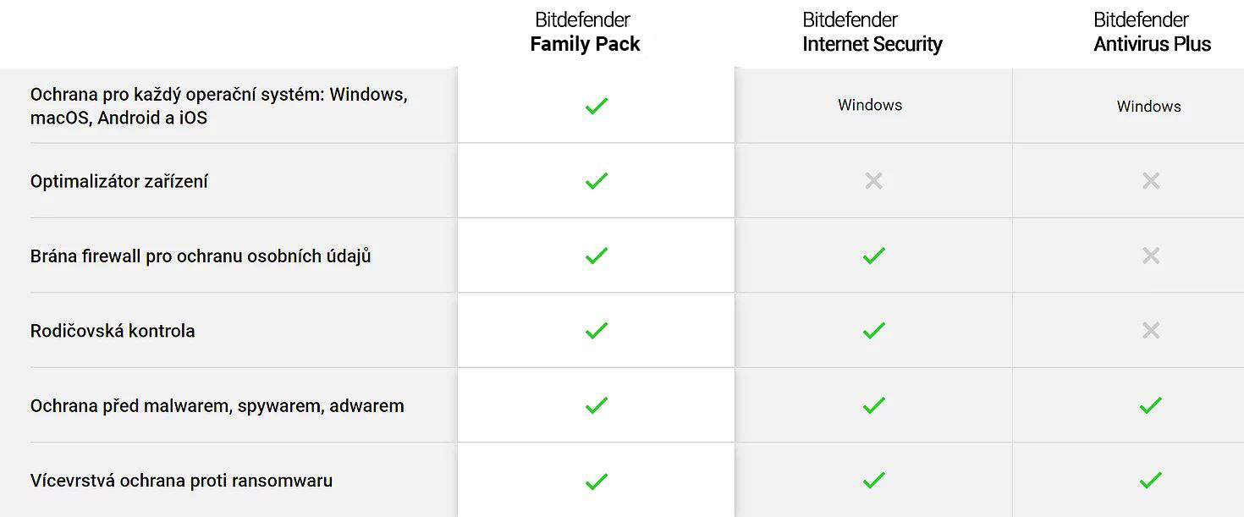Viewport: 1244px width, 517px height.
Task: Click Antivirus Plus cross for Optimalizátor zařízení
Action: click(1151, 180)
